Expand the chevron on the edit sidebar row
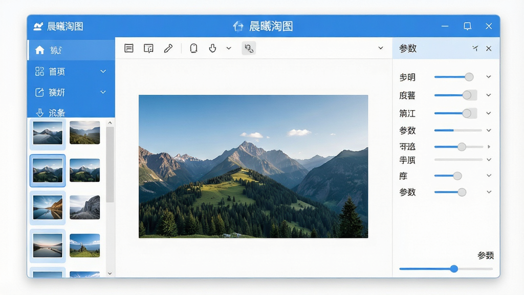This screenshot has height=295, width=524. 103,92
